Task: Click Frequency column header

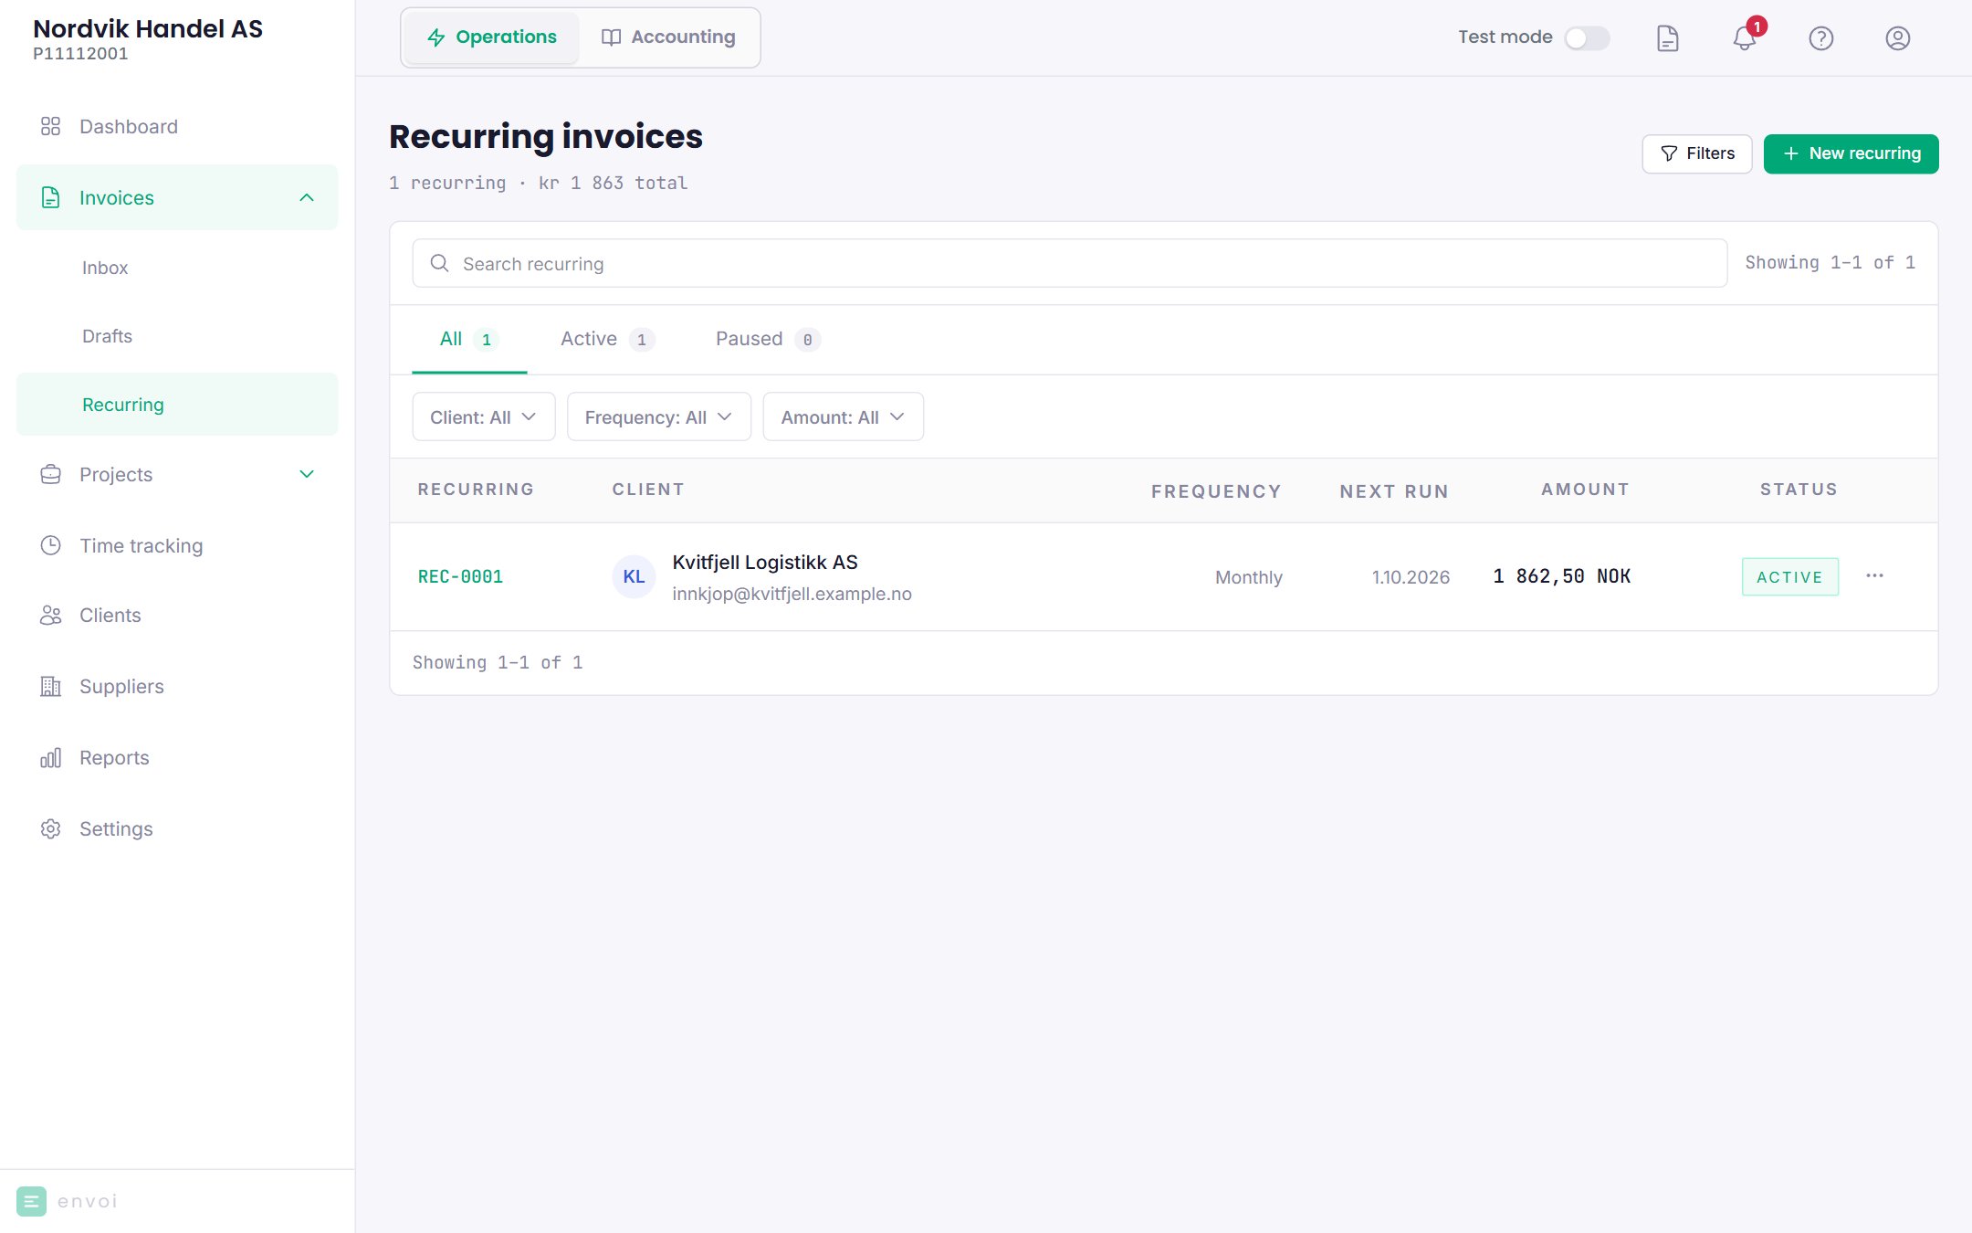Action: (1216, 491)
